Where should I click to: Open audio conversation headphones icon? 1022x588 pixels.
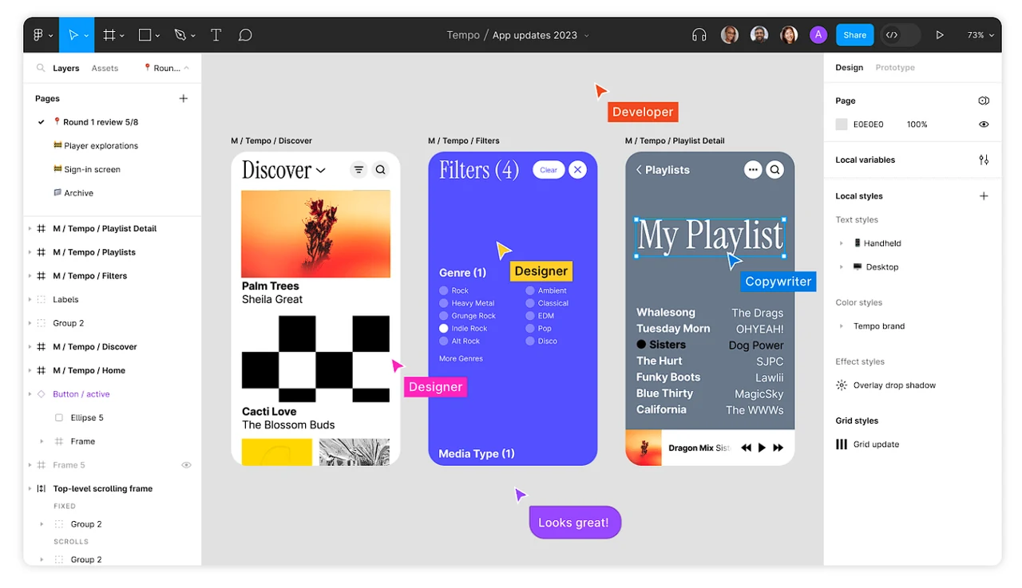click(x=699, y=35)
